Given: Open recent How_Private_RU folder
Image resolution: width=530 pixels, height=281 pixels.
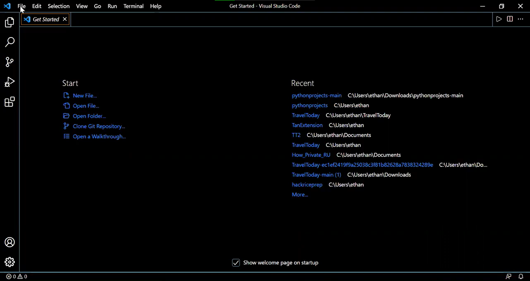Looking at the screenshot, I should pyautogui.click(x=311, y=155).
